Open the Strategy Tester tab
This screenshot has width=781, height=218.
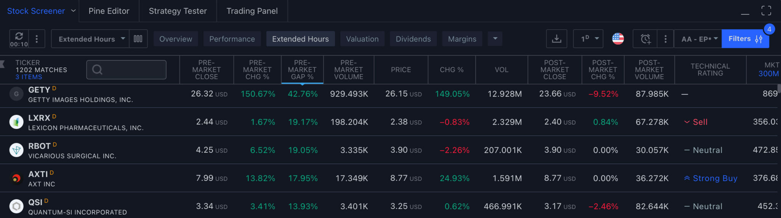pos(178,11)
